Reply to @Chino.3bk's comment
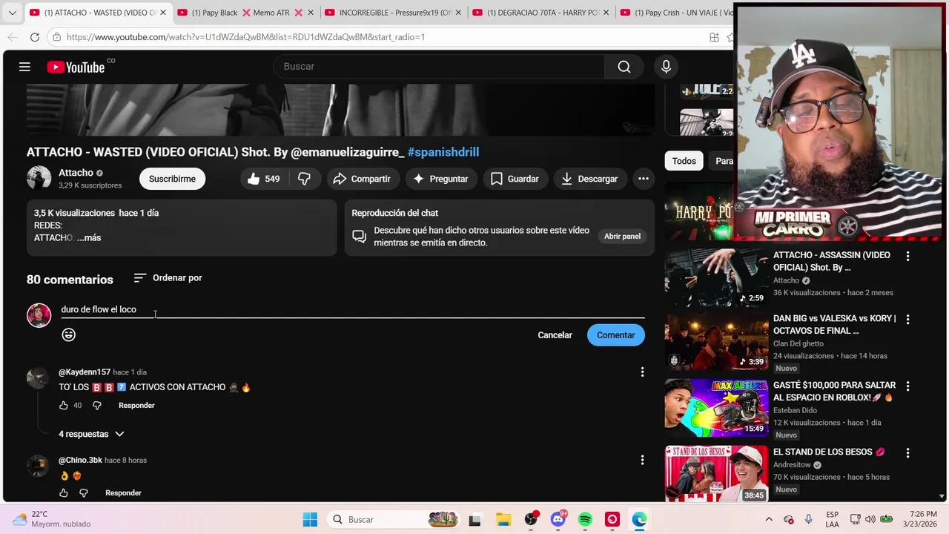This screenshot has height=534, width=949. [123, 493]
